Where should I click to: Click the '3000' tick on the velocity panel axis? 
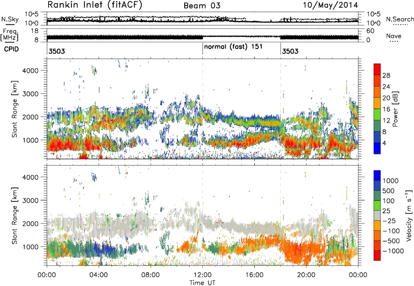pyautogui.click(x=30, y=200)
